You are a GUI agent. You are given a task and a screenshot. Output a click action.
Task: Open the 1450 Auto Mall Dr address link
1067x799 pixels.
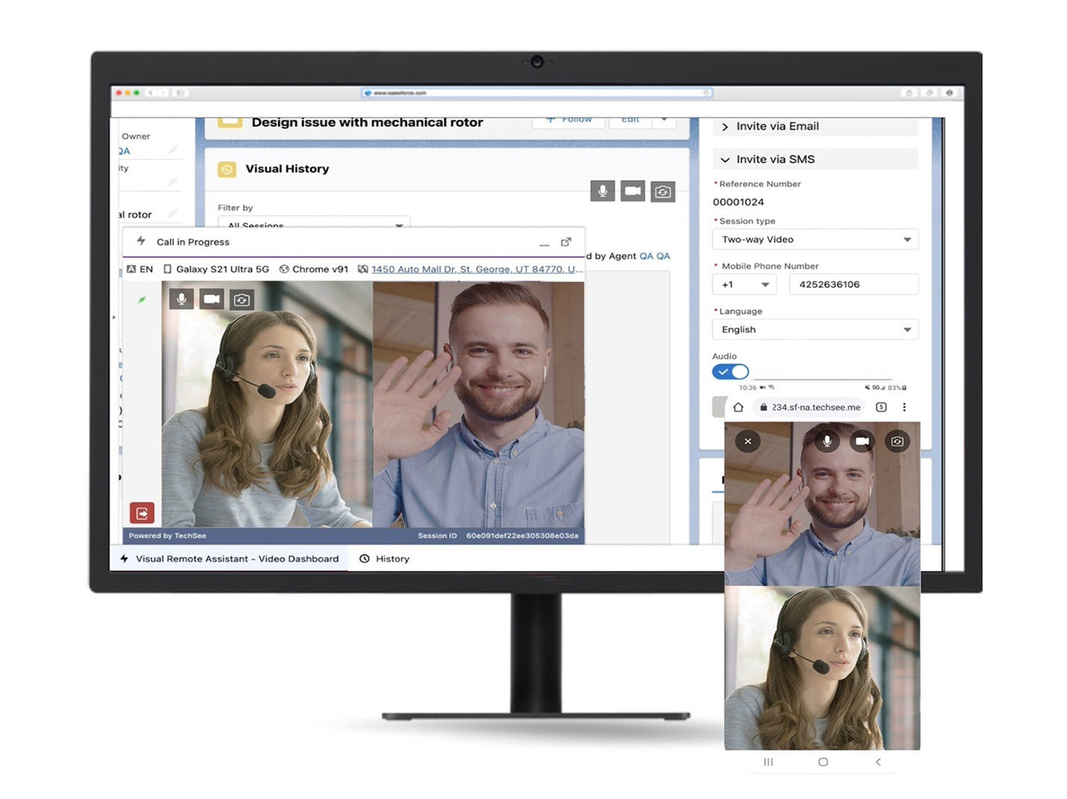click(x=476, y=269)
